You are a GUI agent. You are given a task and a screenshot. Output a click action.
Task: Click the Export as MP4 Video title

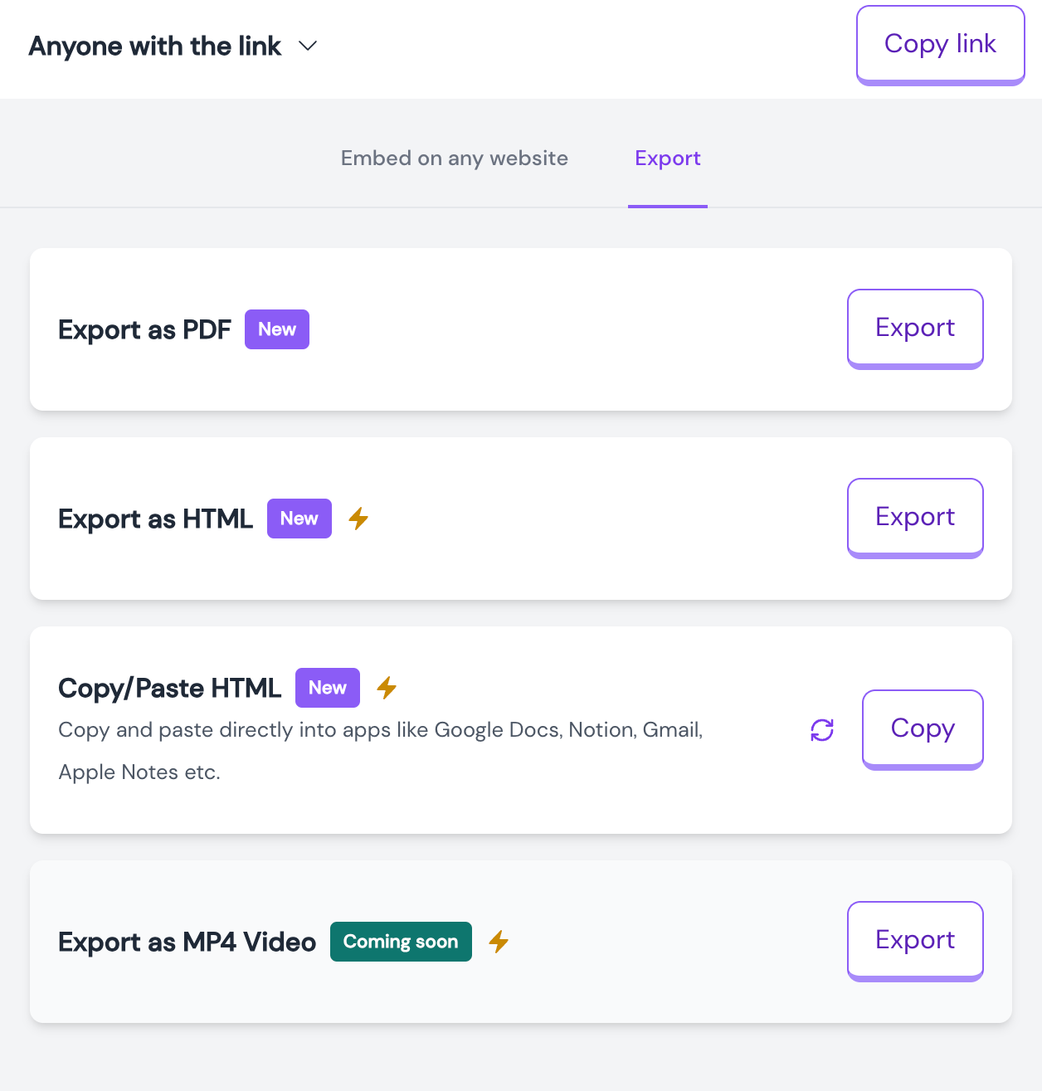187,942
